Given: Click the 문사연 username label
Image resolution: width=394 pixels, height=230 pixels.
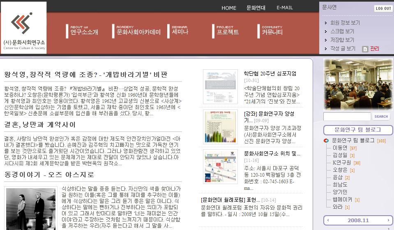Looking at the screenshot, I should tap(329, 7).
